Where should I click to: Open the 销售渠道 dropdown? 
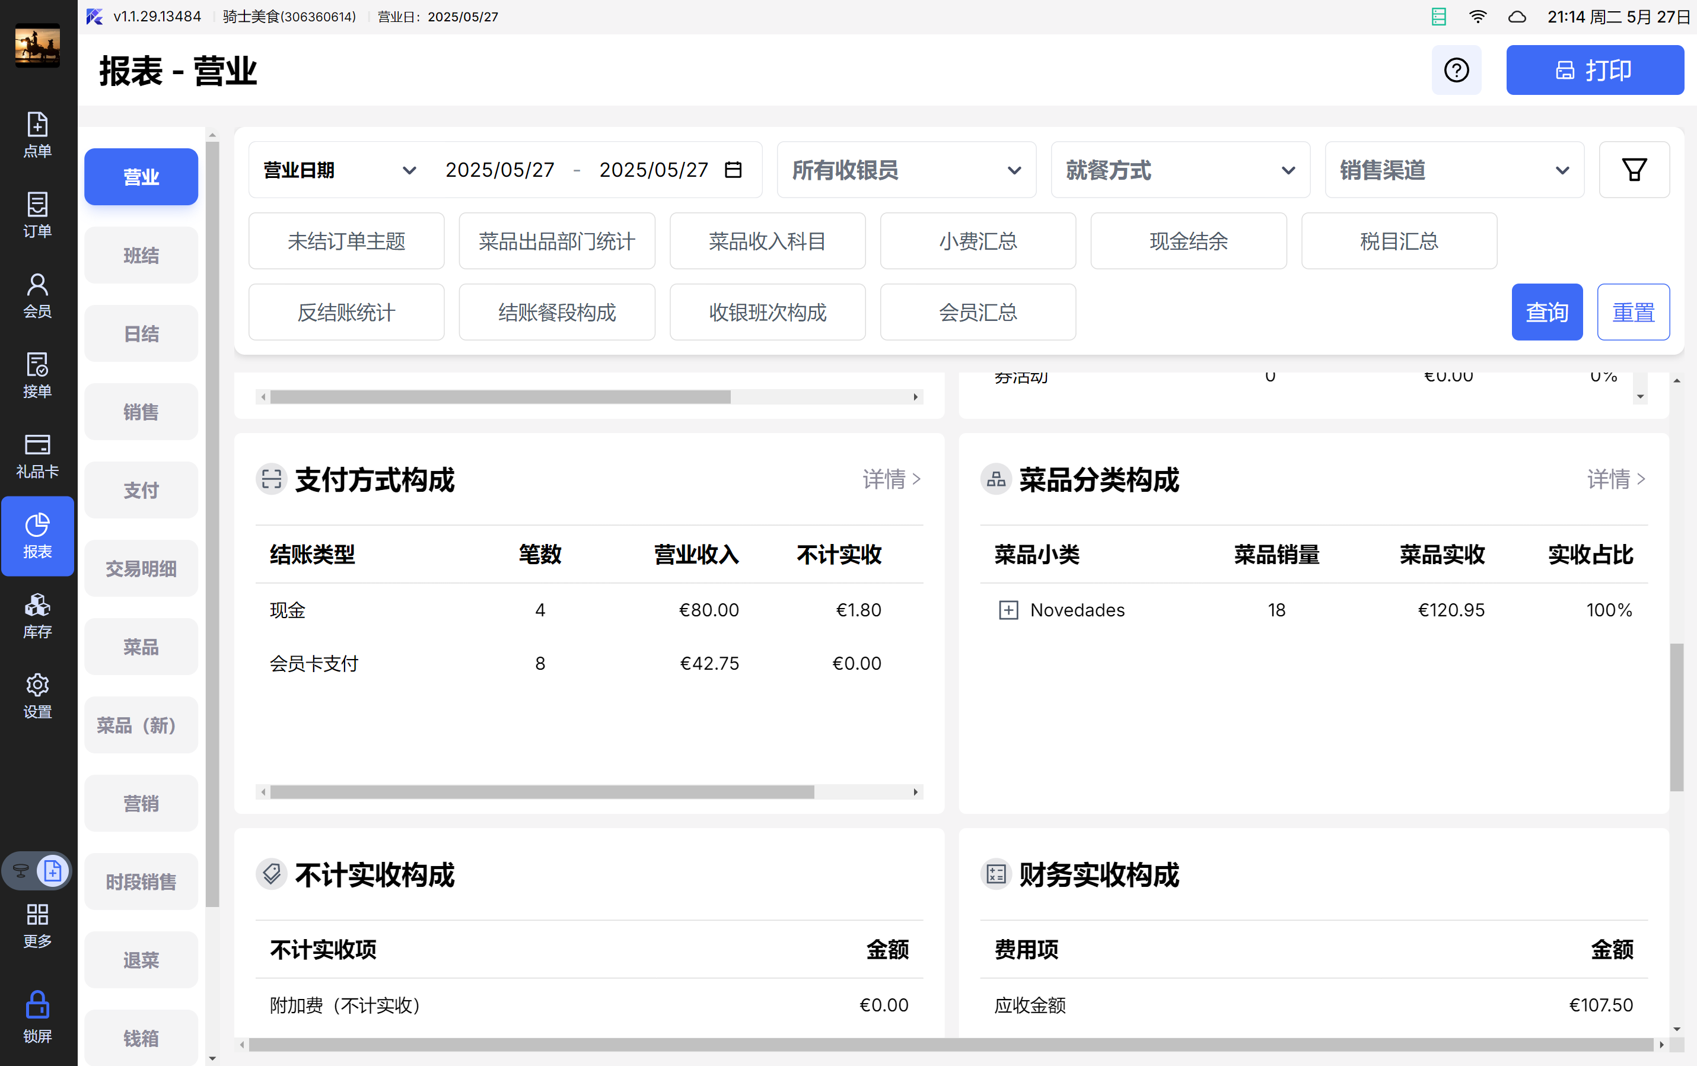[1454, 170]
